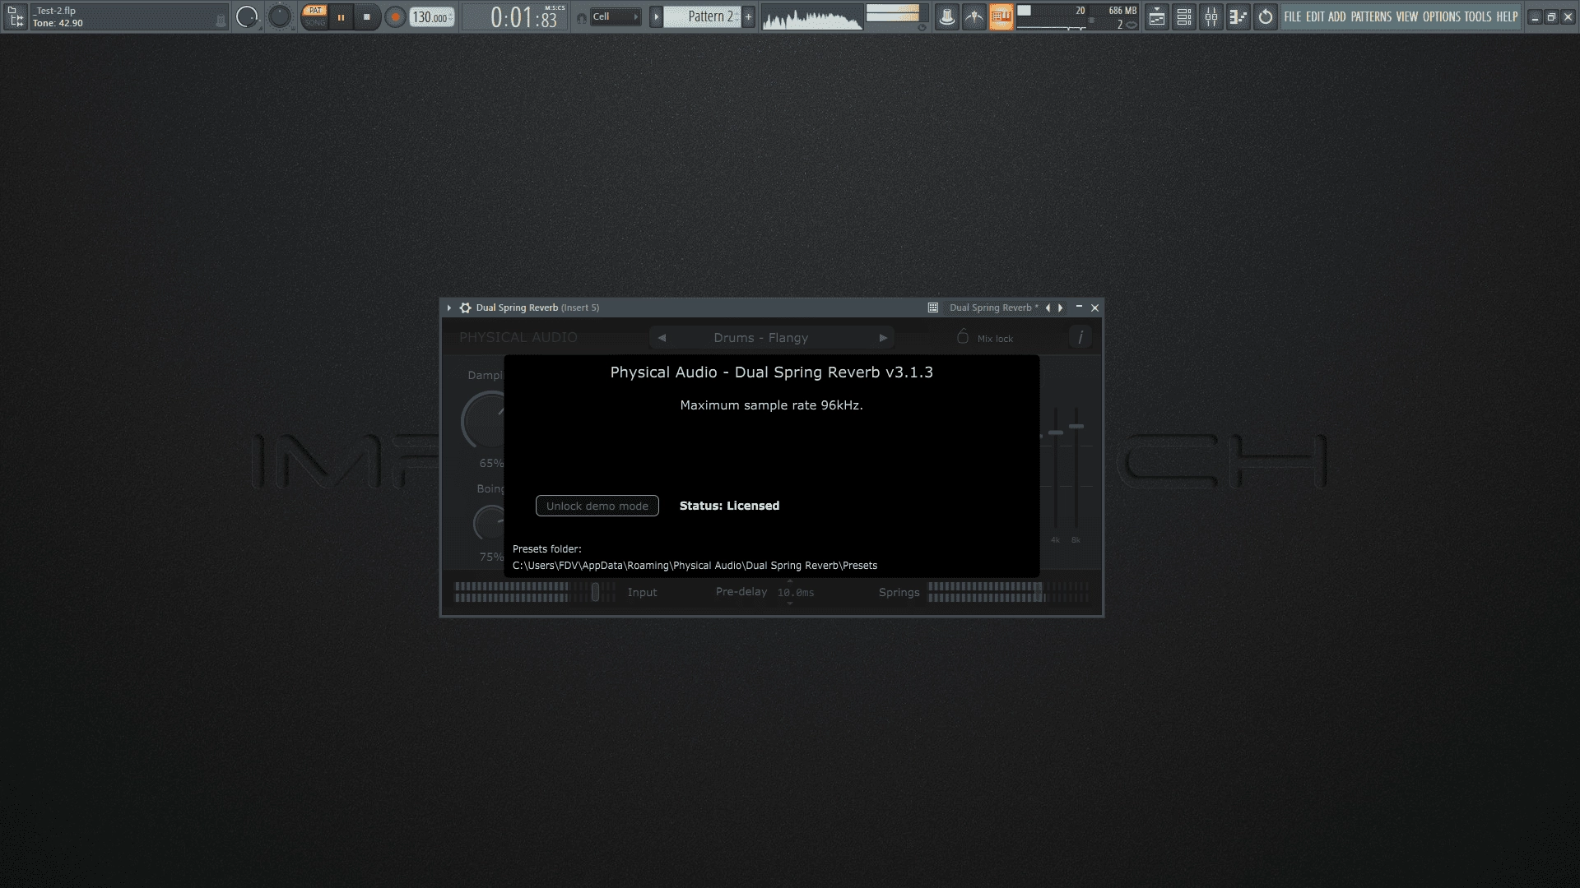Open the Drums - Flangy preset list
This screenshot has height=888, width=1580.
[x=761, y=338]
